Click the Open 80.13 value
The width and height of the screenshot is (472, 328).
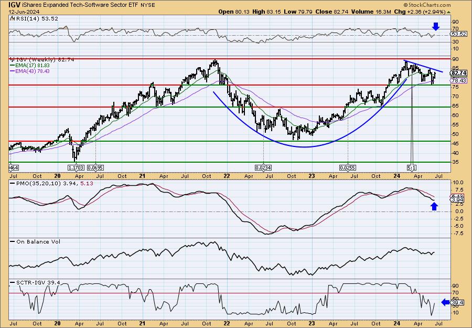click(233, 12)
